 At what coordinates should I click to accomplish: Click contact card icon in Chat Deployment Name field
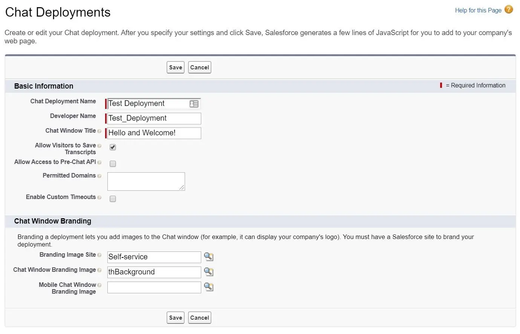(194, 104)
